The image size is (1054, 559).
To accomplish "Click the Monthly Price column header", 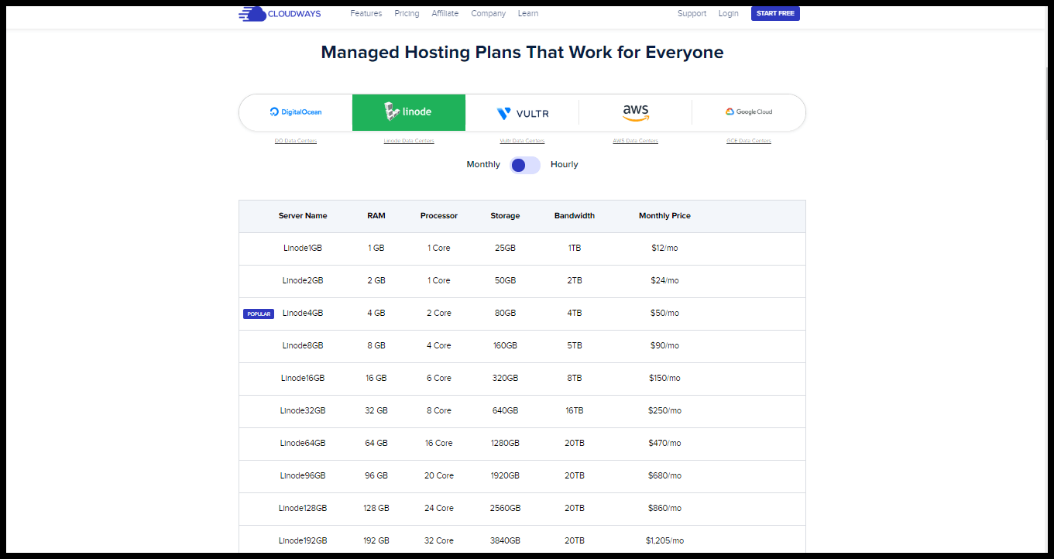I will click(x=664, y=216).
